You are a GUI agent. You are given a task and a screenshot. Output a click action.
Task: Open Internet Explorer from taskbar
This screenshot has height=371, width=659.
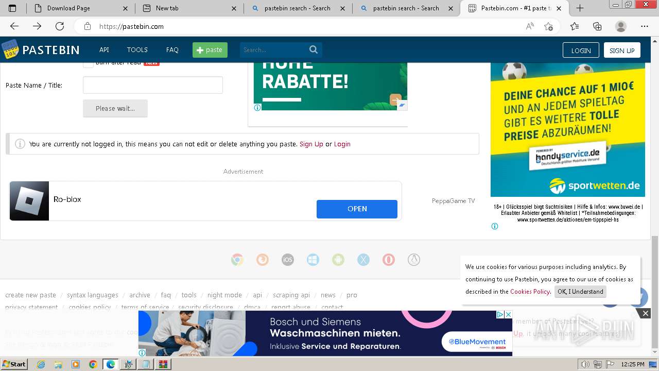pos(41,364)
